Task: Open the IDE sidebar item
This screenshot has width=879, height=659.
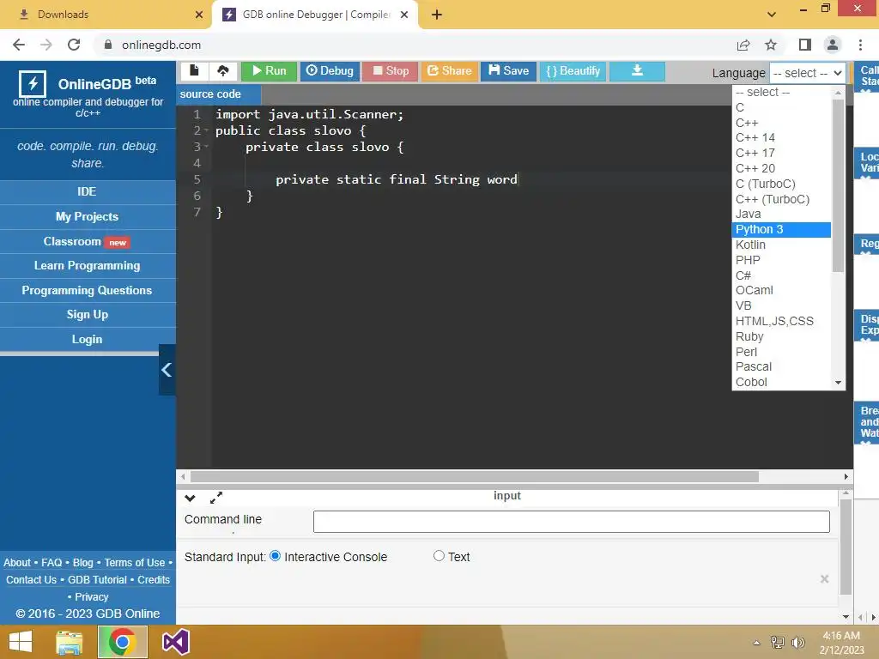Action: [87, 191]
